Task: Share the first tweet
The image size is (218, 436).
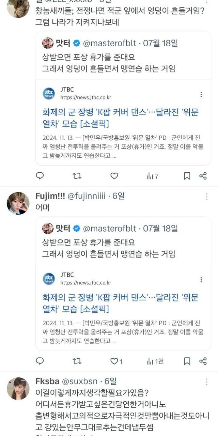Action: 203,176
